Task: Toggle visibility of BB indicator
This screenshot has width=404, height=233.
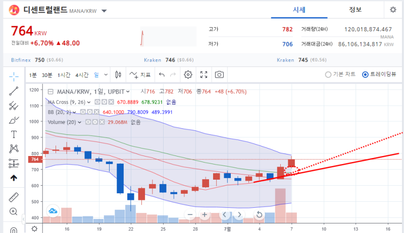Action: [x=83, y=112]
